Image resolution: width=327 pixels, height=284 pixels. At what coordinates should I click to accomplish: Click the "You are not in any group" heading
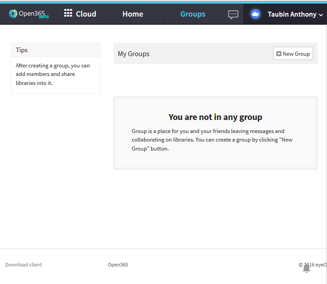point(215,117)
